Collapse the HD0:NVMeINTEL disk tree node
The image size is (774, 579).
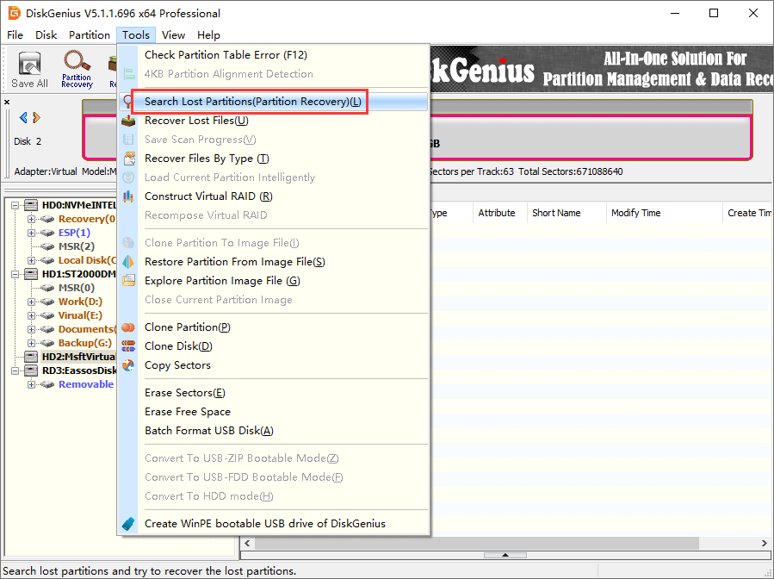(x=18, y=205)
